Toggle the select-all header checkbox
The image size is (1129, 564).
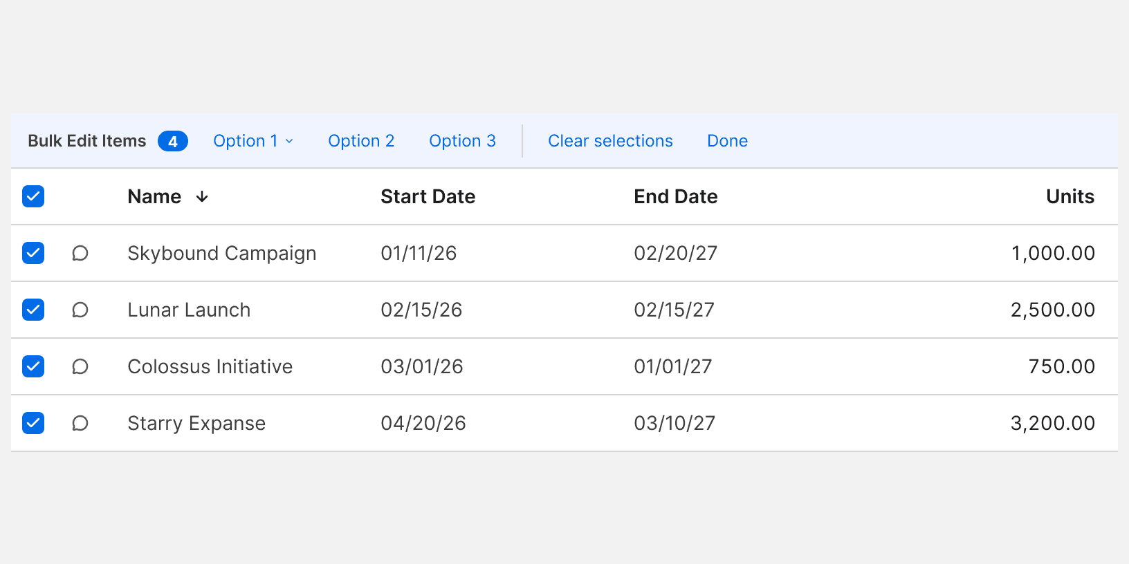click(33, 196)
